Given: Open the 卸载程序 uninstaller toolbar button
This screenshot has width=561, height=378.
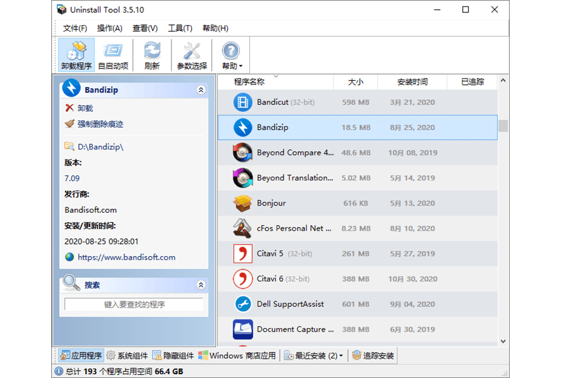Looking at the screenshot, I should pos(76,55).
